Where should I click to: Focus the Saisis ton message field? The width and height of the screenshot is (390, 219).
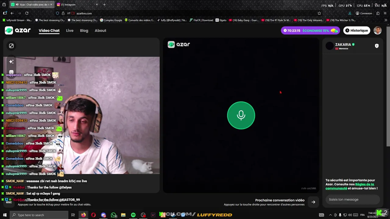click(353, 200)
